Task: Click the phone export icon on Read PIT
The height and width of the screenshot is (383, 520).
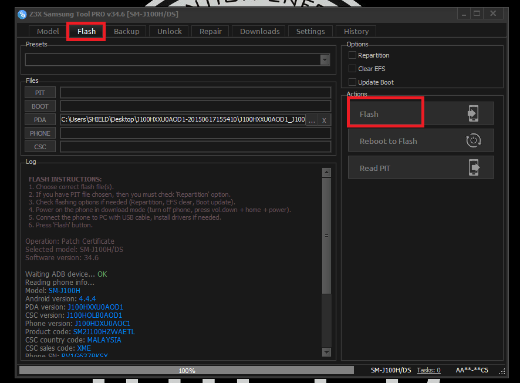Action: coord(474,167)
